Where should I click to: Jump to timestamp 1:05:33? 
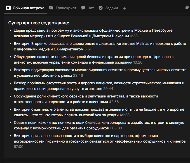click(116, 128)
